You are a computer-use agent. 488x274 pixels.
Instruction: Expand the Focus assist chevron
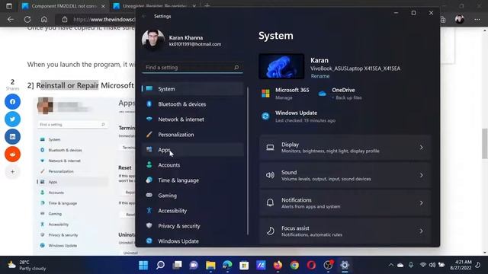(x=421, y=231)
